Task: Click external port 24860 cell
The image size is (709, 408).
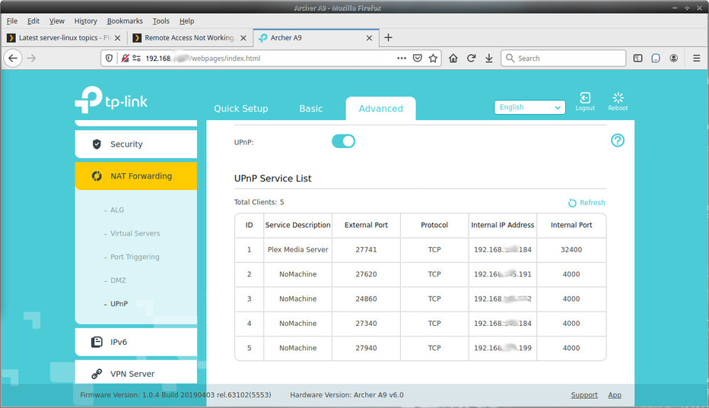Action: point(366,299)
